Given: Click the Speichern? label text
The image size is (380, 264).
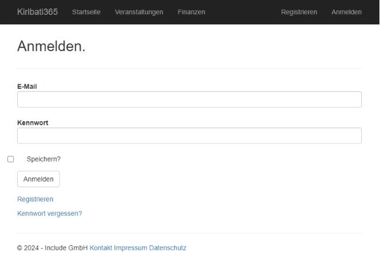Looking at the screenshot, I should pyautogui.click(x=43, y=159).
